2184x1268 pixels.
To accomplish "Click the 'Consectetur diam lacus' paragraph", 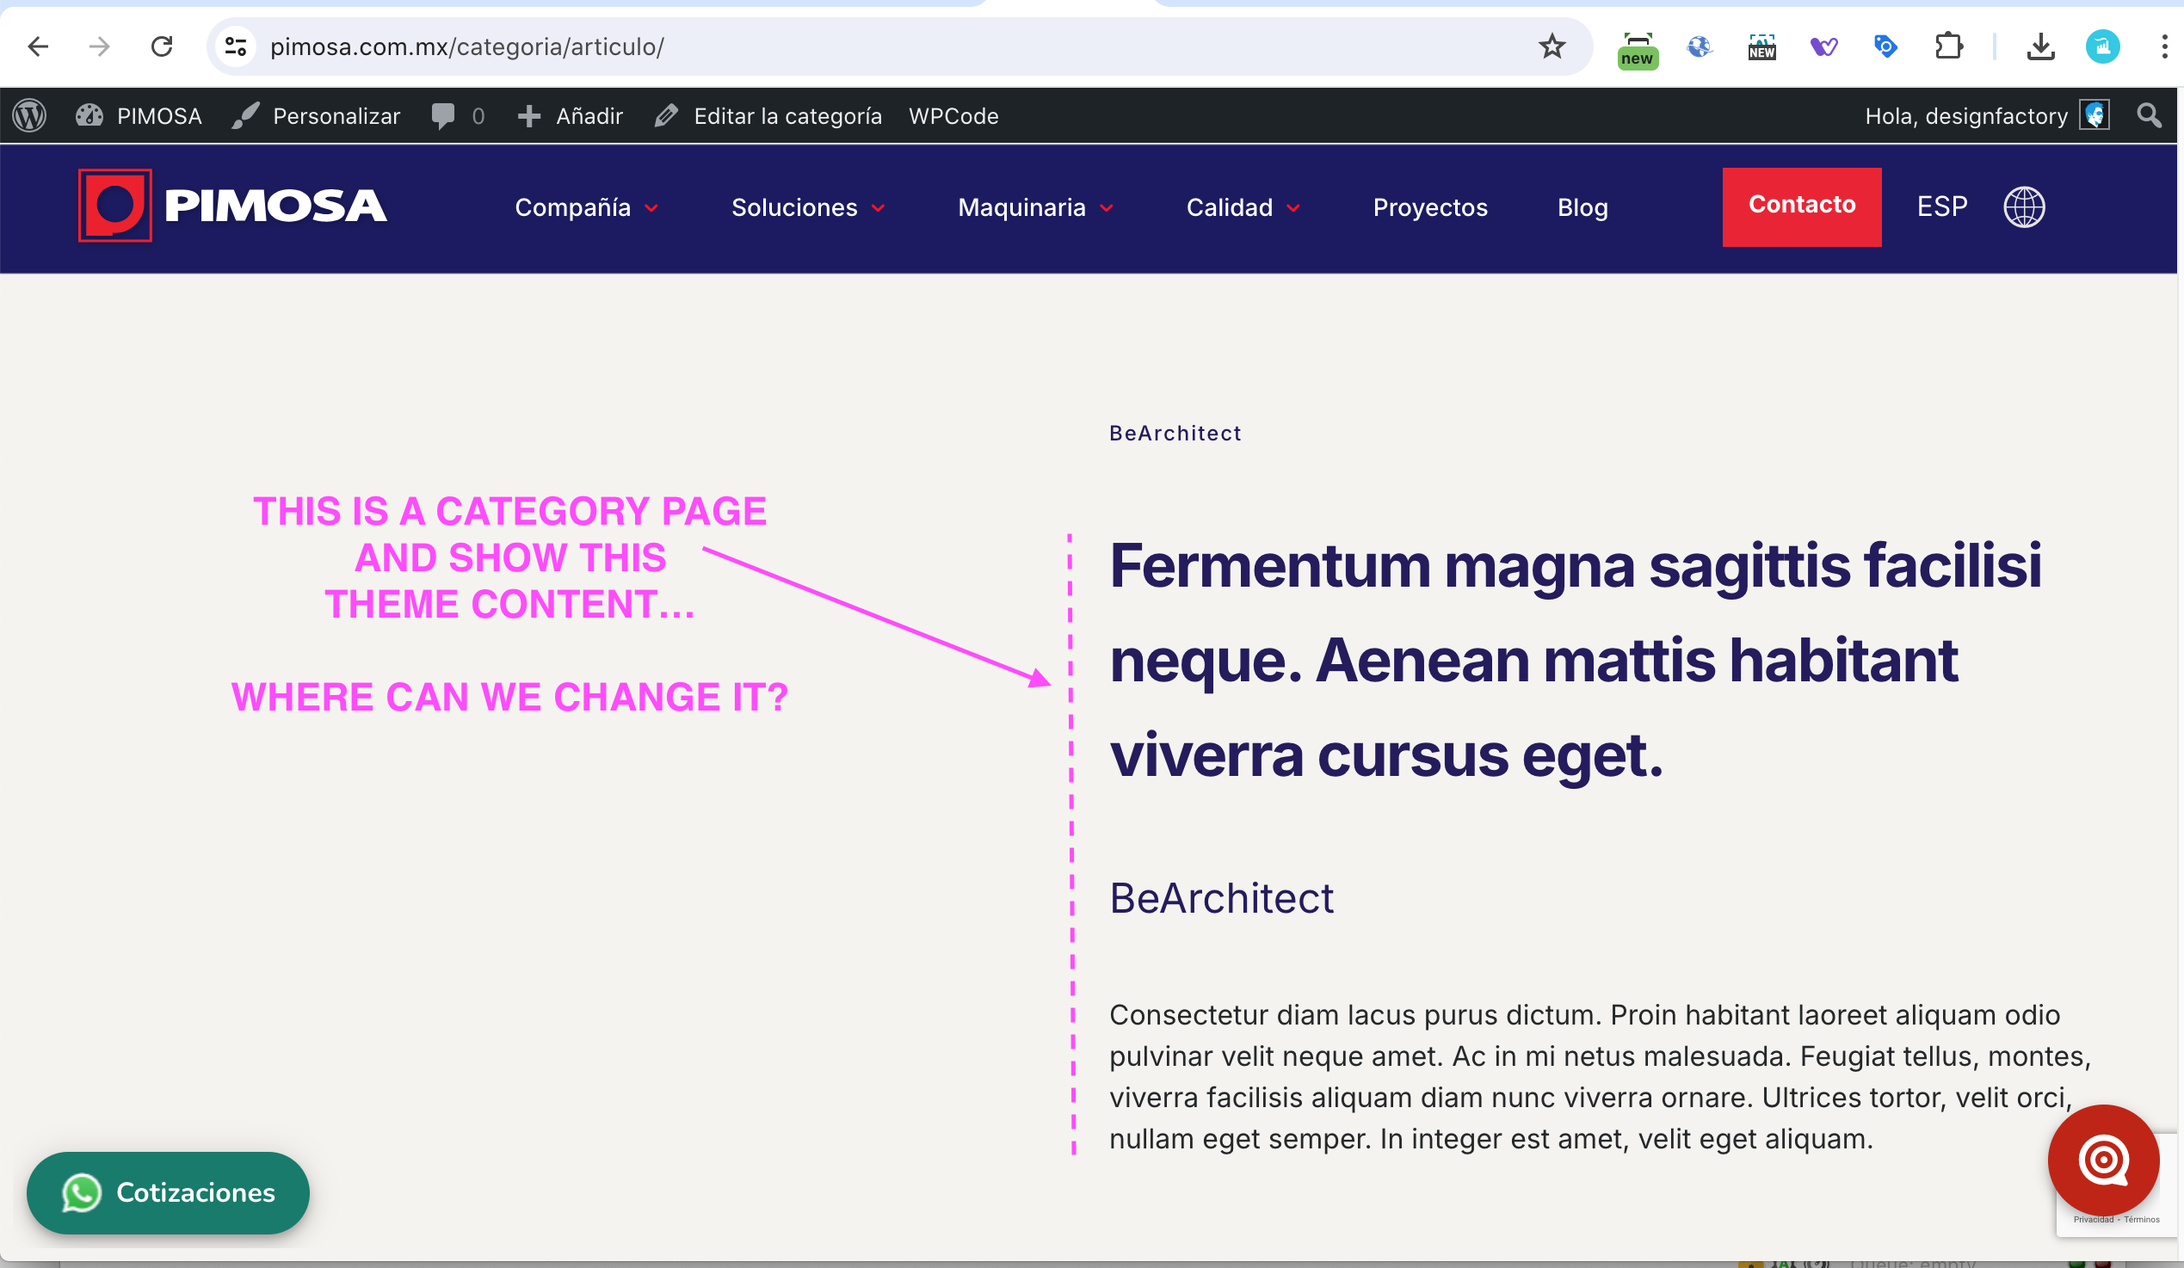I will click(1600, 1075).
